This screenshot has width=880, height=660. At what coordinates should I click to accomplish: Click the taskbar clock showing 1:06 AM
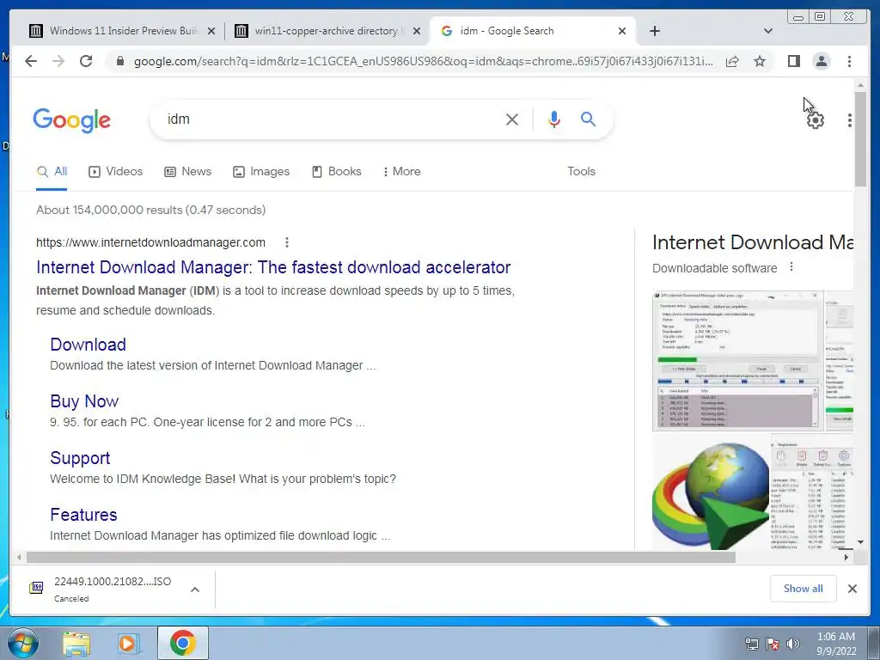coord(835,644)
